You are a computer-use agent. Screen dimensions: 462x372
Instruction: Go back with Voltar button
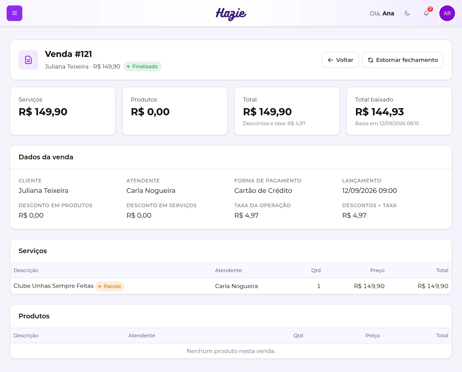click(340, 60)
